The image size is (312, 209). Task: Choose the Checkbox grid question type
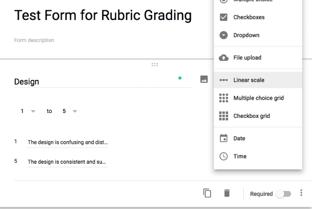(x=258, y=116)
